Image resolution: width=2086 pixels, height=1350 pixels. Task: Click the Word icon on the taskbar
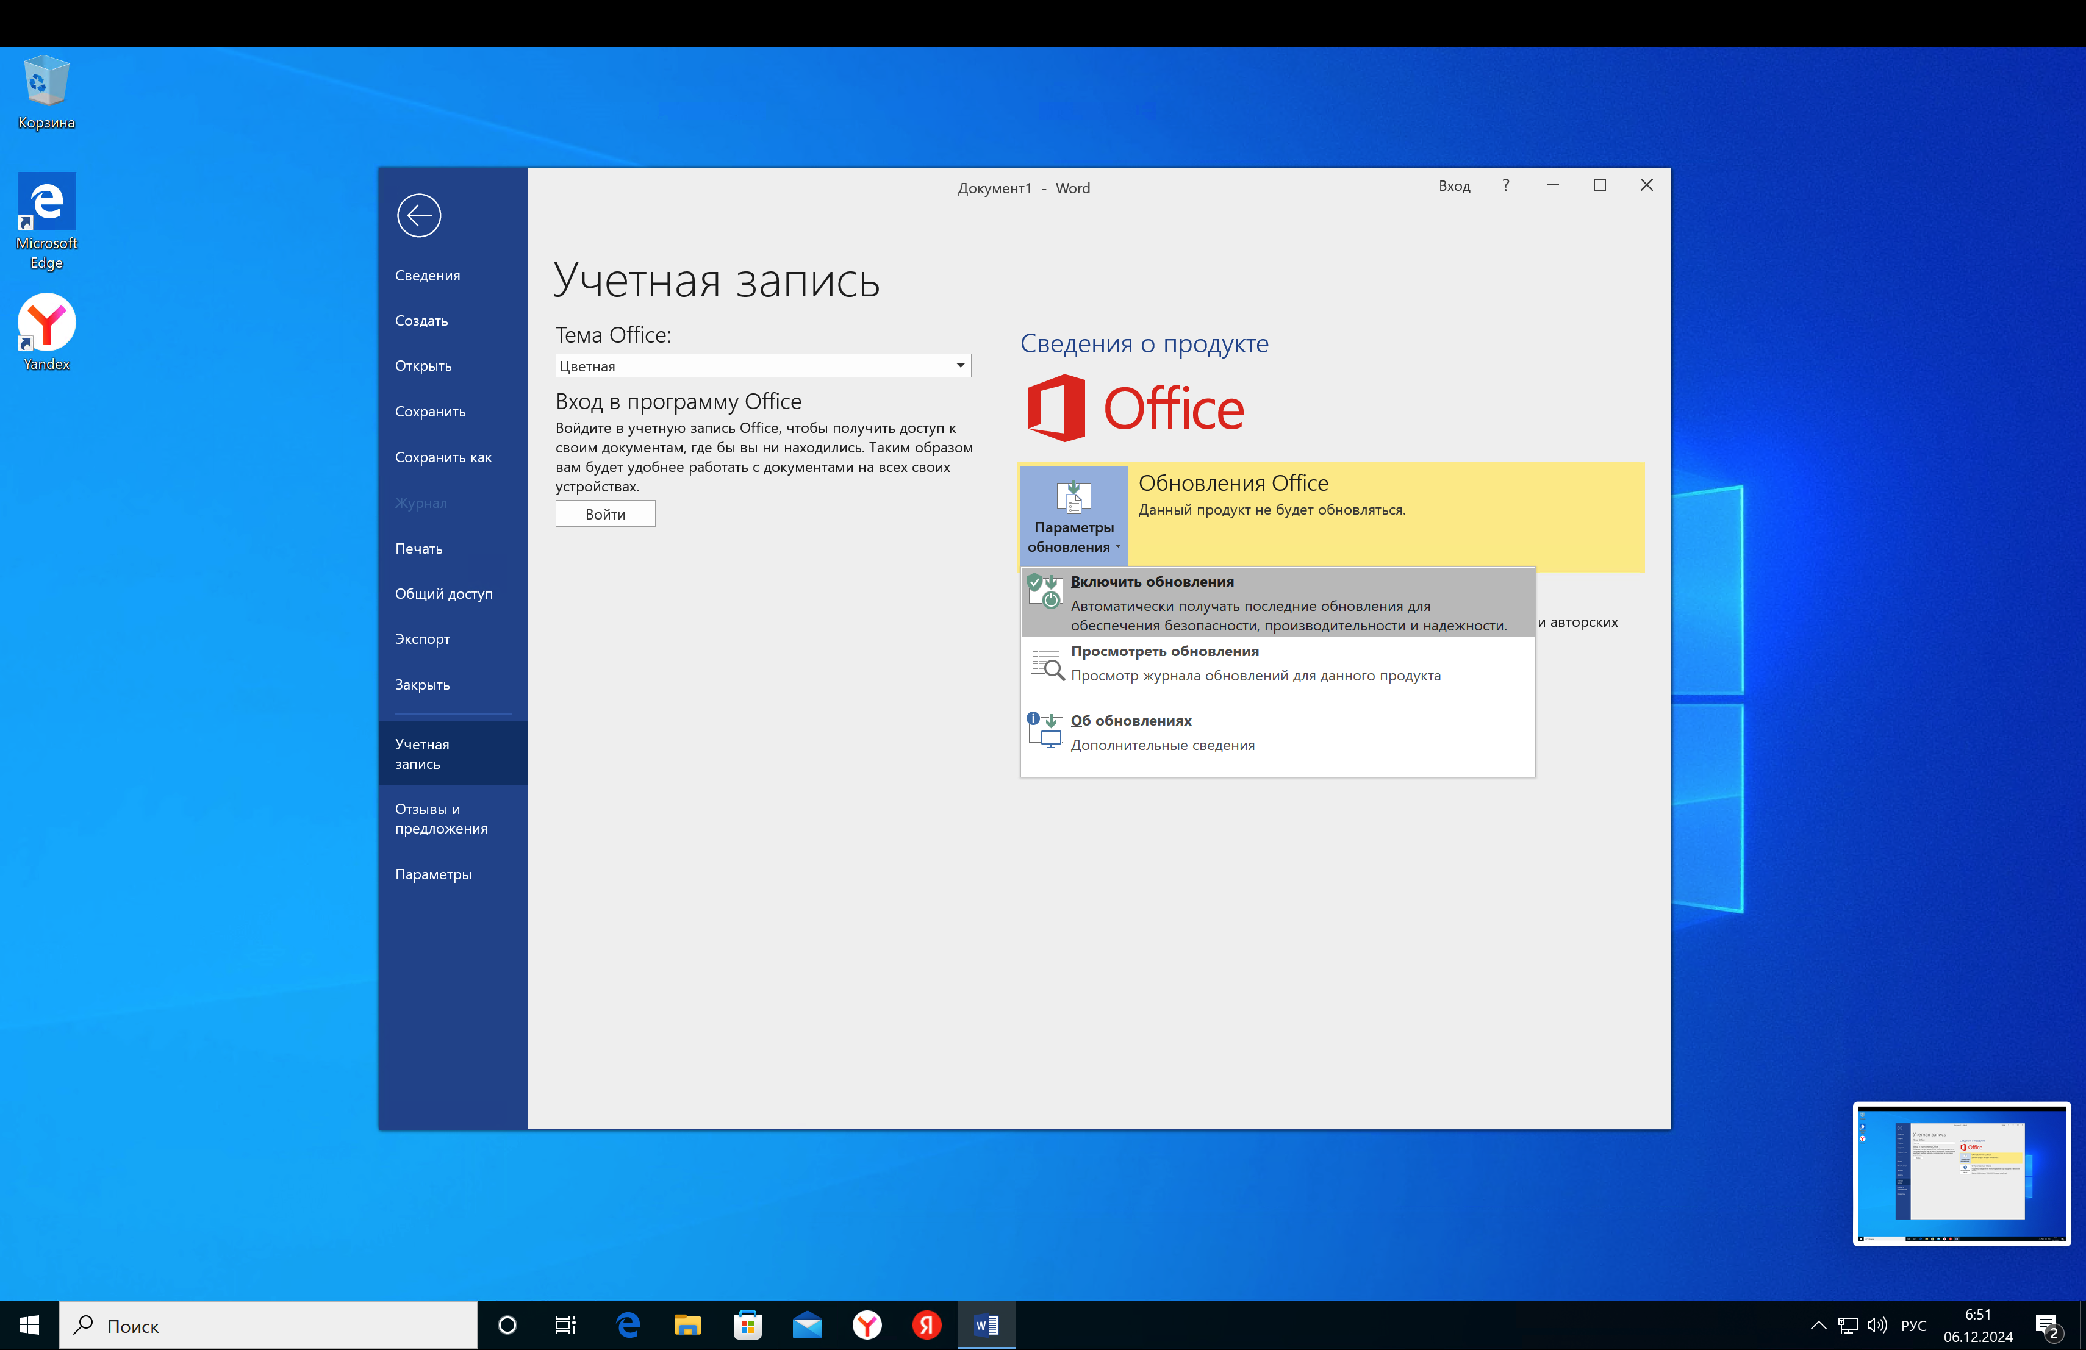point(987,1326)
